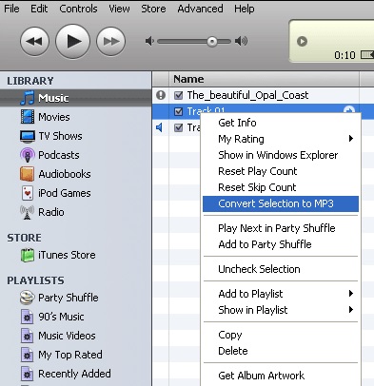Click the 0:10 elapsed time display
This screenshot has width=374, height=386.
click(x=344, y=55)
